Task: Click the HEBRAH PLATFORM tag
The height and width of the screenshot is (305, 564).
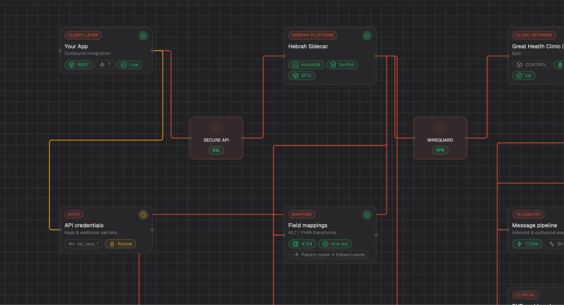Action: pos(313,35)
